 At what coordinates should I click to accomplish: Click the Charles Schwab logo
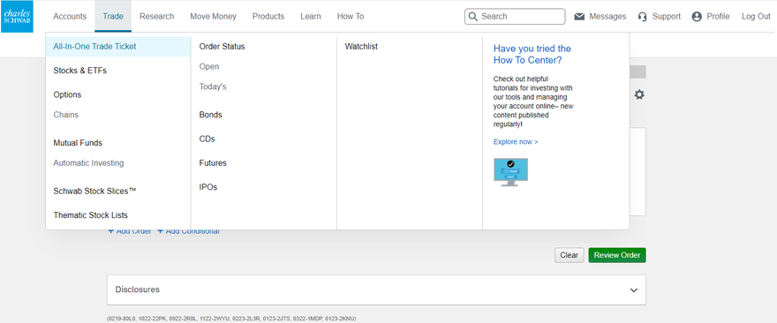pyautogui.click(x=17, y=17)
